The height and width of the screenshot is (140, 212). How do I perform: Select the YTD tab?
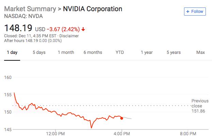click(x=120, y=53)
